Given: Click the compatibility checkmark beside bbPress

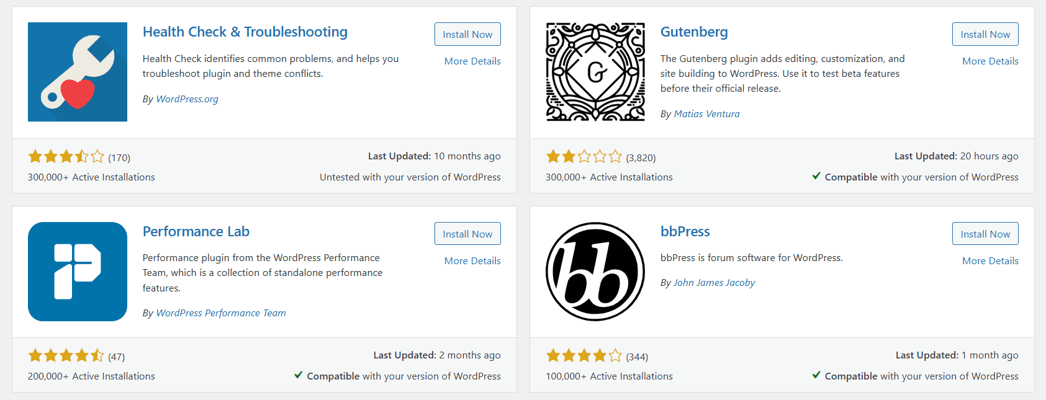Looking at the screenshot, I should coord(815,376).
